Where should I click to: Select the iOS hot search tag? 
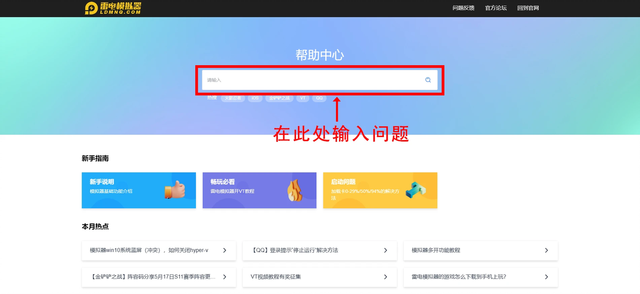254,98
